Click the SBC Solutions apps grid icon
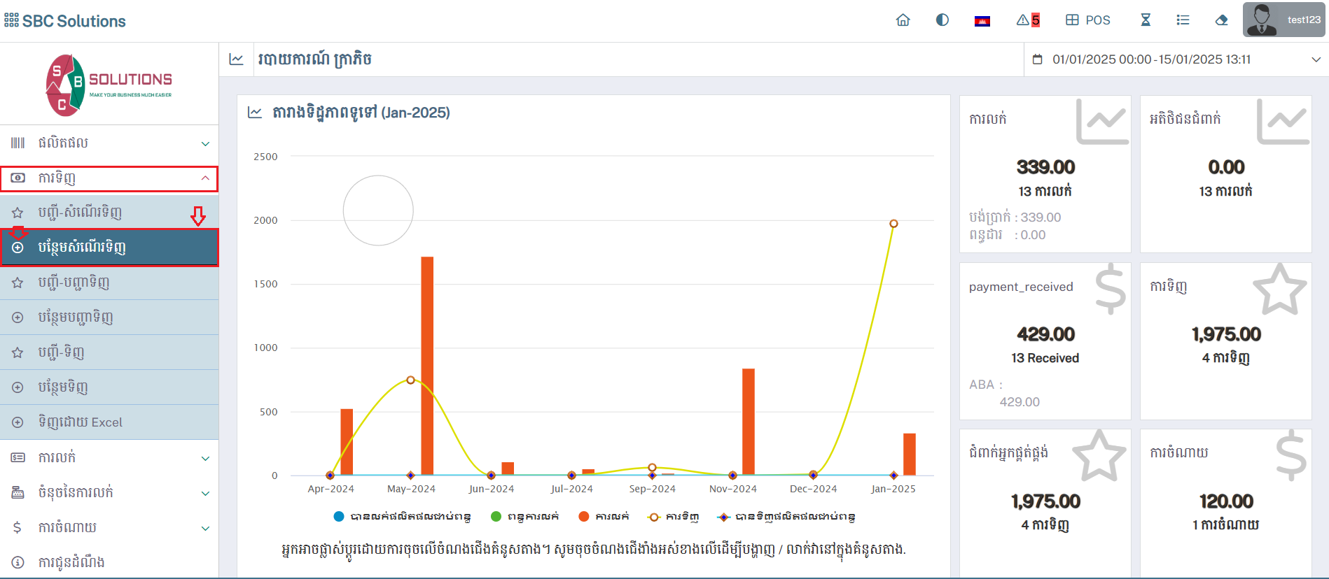 tap(11, 20)
